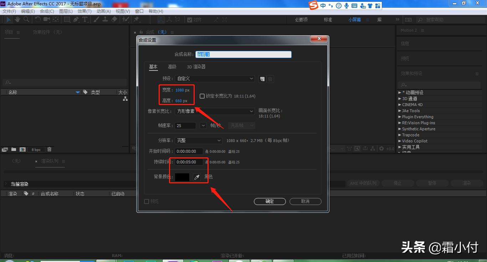Image resolution: width=487 pixels, height=262 pixels.
Task: Expand the Current Render section
Action: (x=6, y=184)
